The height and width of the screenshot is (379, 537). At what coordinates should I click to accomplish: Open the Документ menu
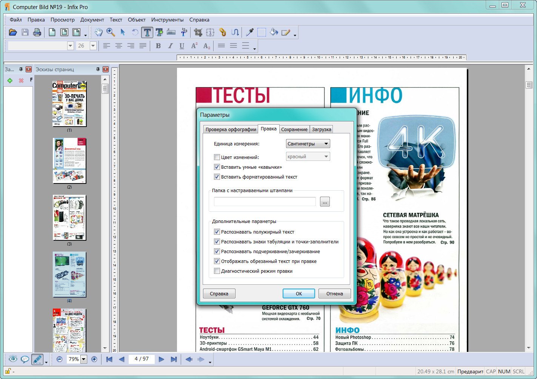click(92, 20)
